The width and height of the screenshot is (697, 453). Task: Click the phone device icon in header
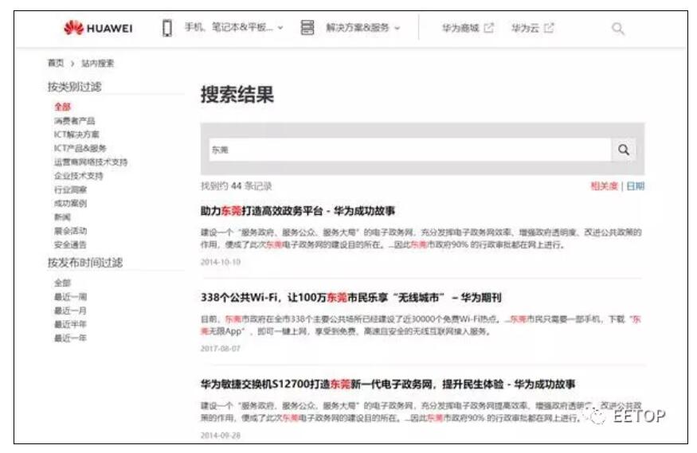point(167,28)
